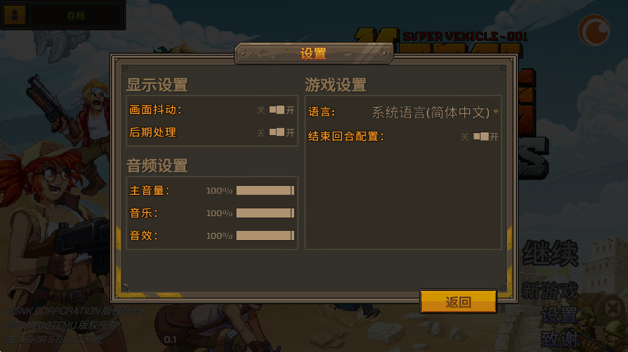Select 继续 in the main menu

tap(550, 253)
